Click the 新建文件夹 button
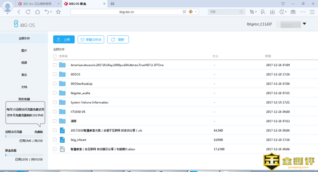 pyautogui.click(x=91, y=39)
